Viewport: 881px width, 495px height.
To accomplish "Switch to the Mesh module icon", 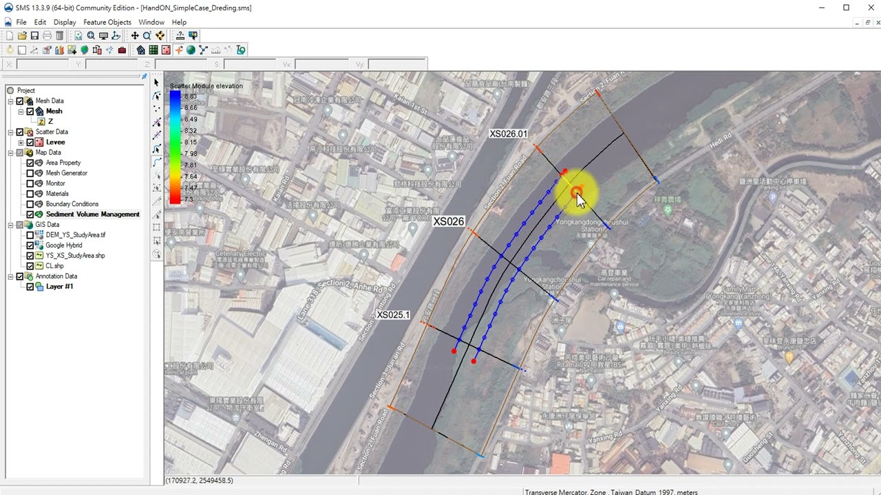I will click(140, 50).
